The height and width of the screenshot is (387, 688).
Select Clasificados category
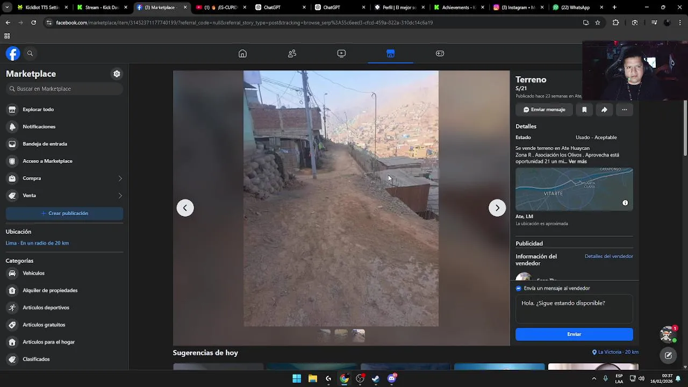(64, 359)
